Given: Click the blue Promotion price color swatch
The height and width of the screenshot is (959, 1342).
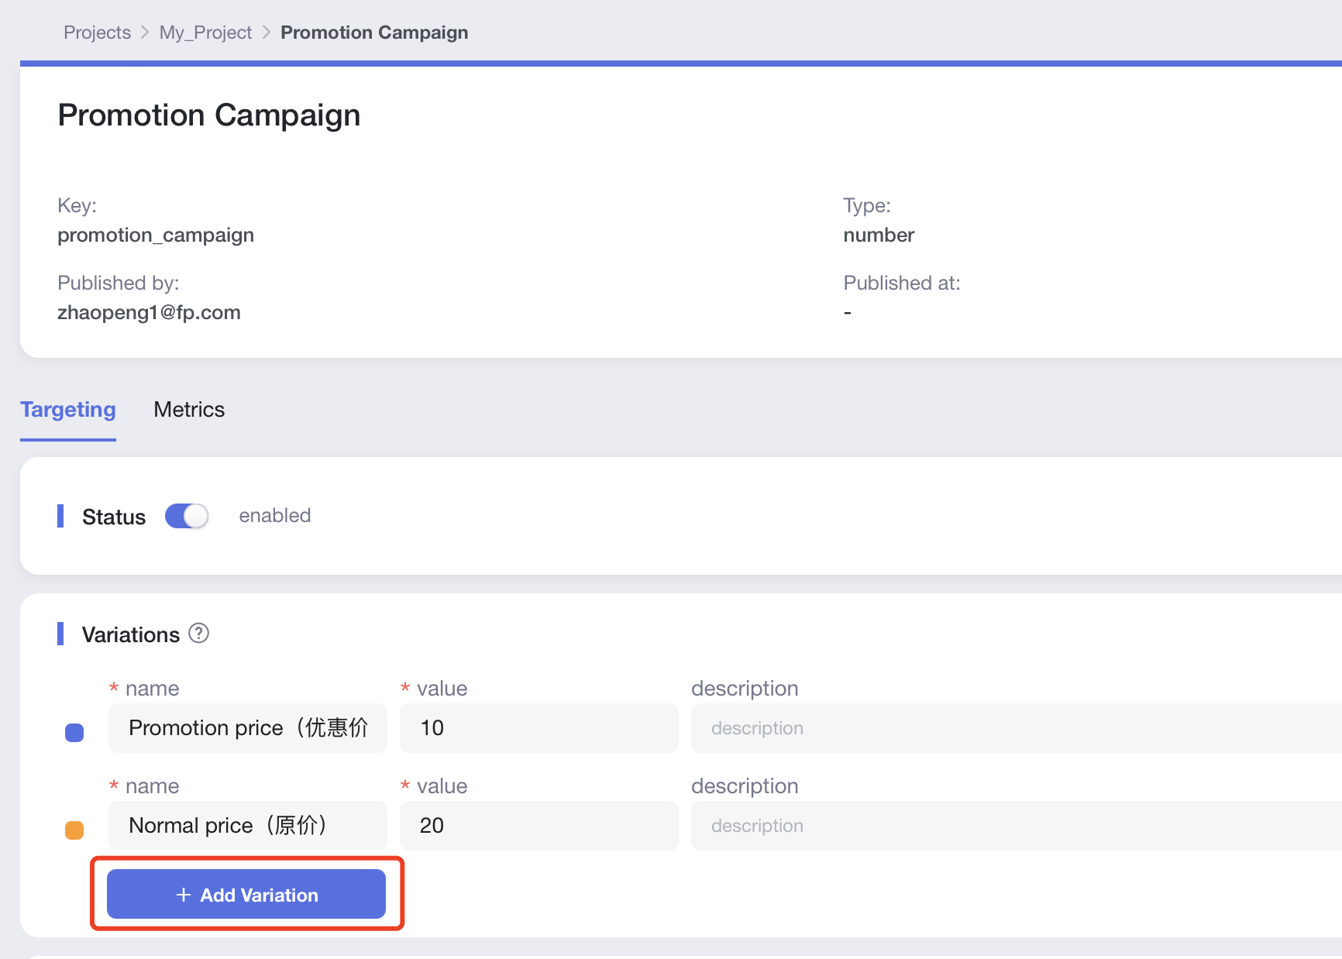Looking at the screenshot, I should point(74,732).
